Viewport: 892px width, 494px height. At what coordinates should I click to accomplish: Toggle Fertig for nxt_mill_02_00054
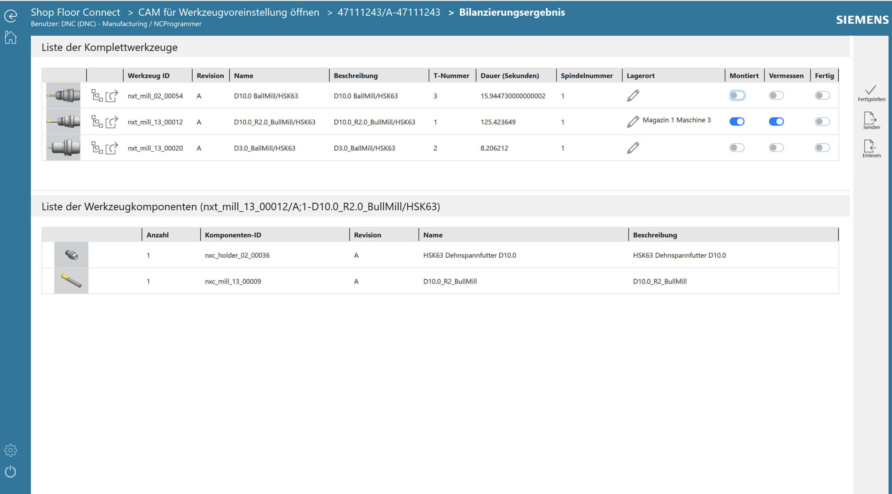822,96
